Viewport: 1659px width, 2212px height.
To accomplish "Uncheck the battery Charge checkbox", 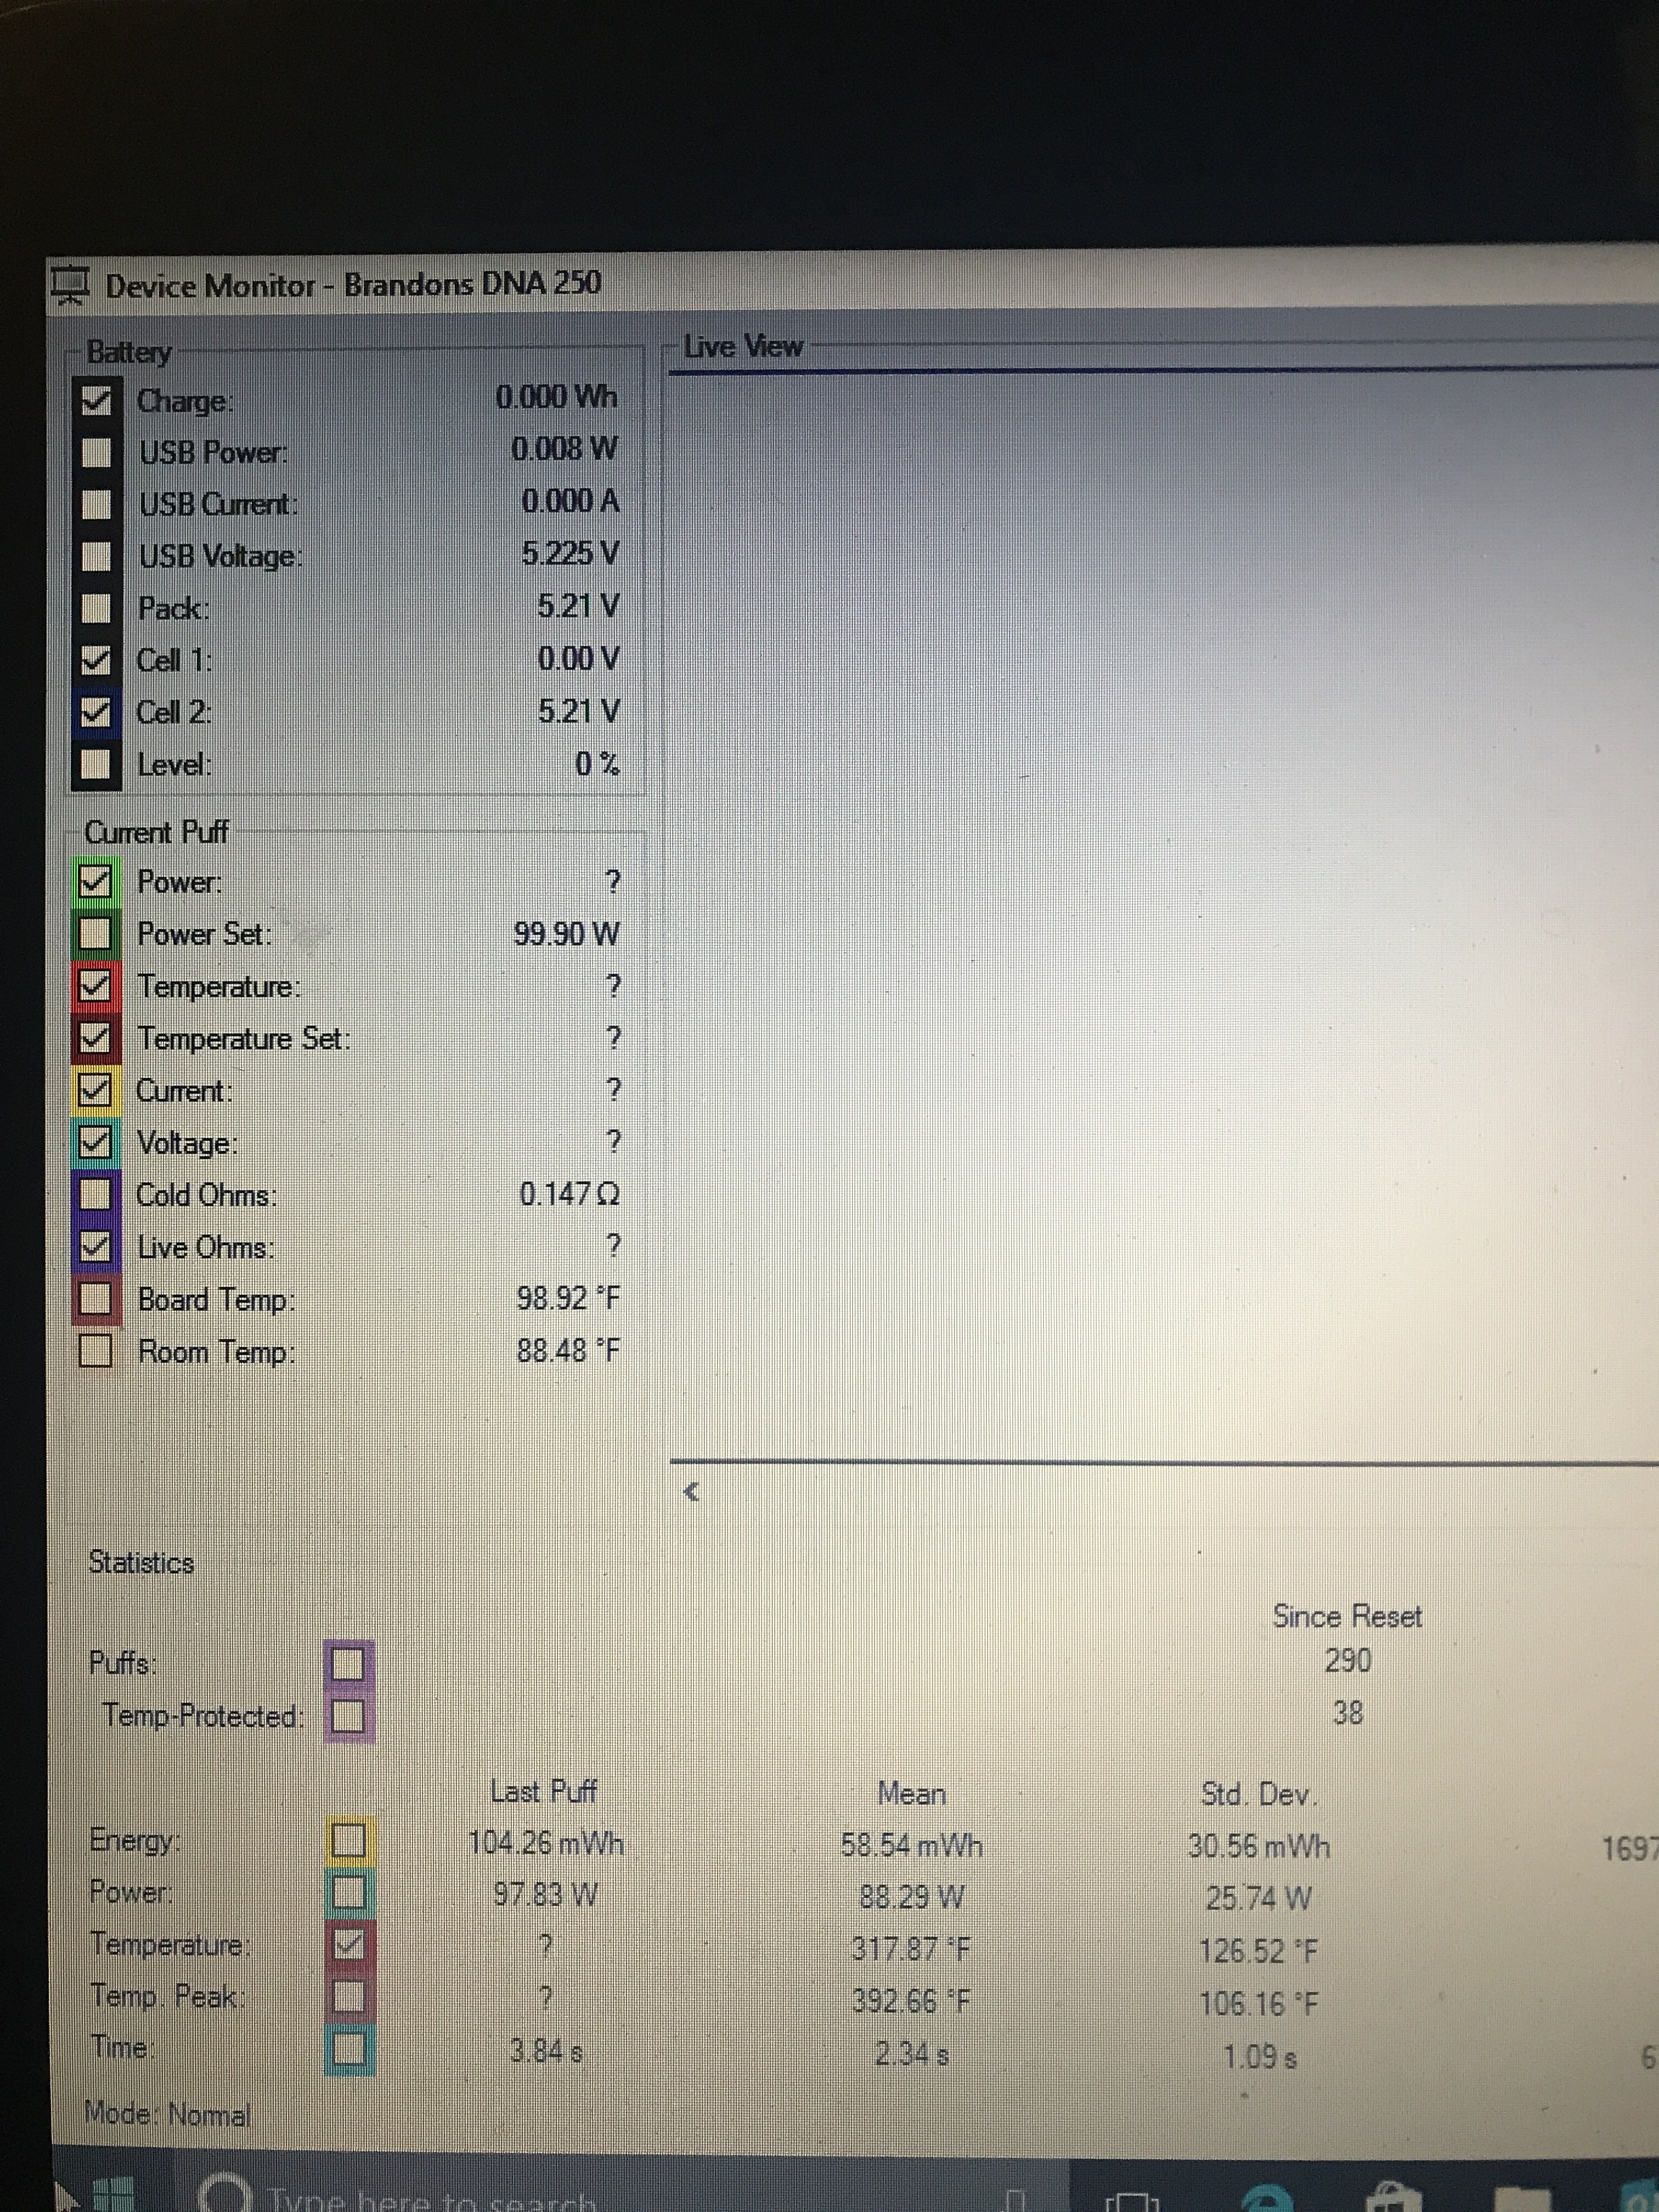I will click(x=96, y=400).
